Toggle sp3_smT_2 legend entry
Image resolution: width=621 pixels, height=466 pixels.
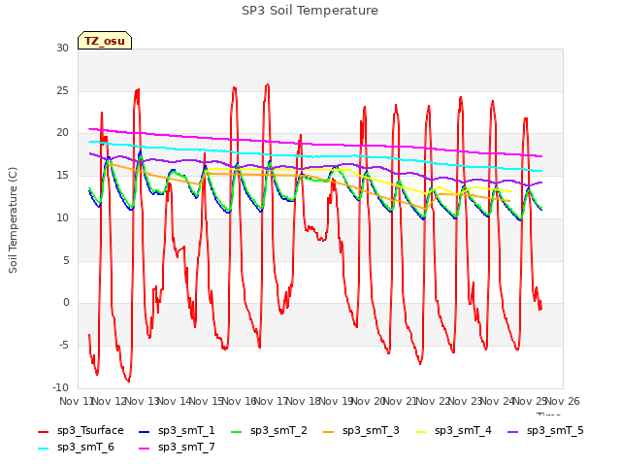coord(269,430)
